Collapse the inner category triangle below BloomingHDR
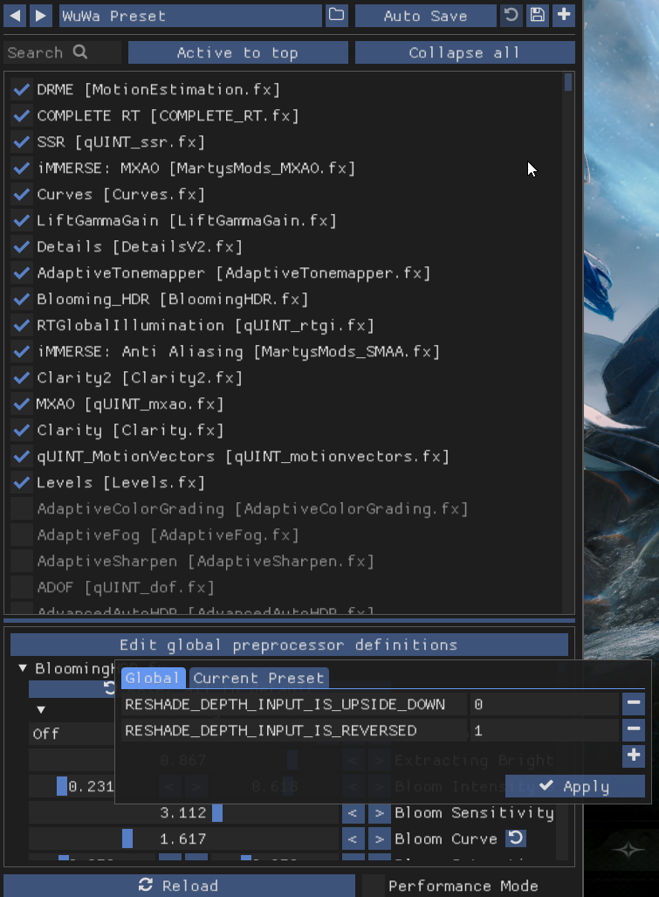Image resolution: width=659 pixels, height=897 pixels. [40, 709]
